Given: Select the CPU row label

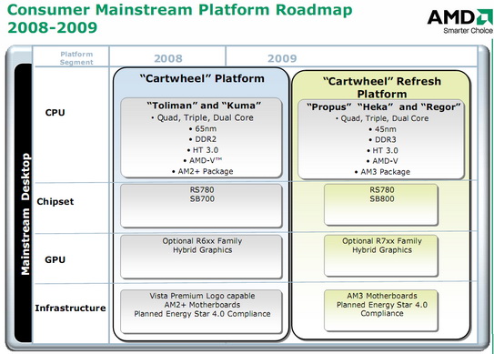Looking at the screenshot, I should pyautogui.click(x=55, y=113).
